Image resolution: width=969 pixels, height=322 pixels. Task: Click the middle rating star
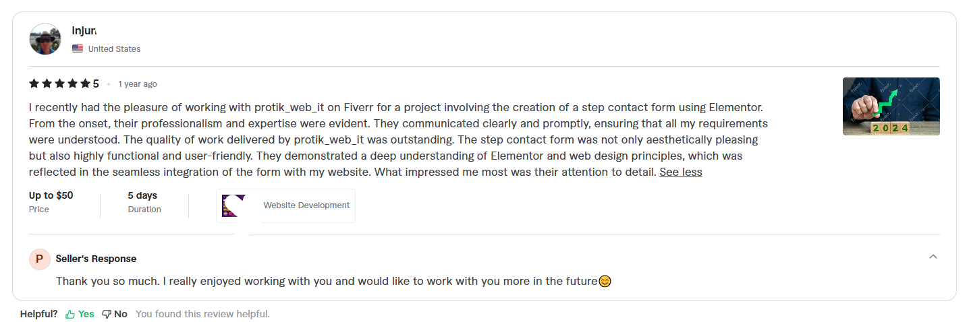point(59,84)
